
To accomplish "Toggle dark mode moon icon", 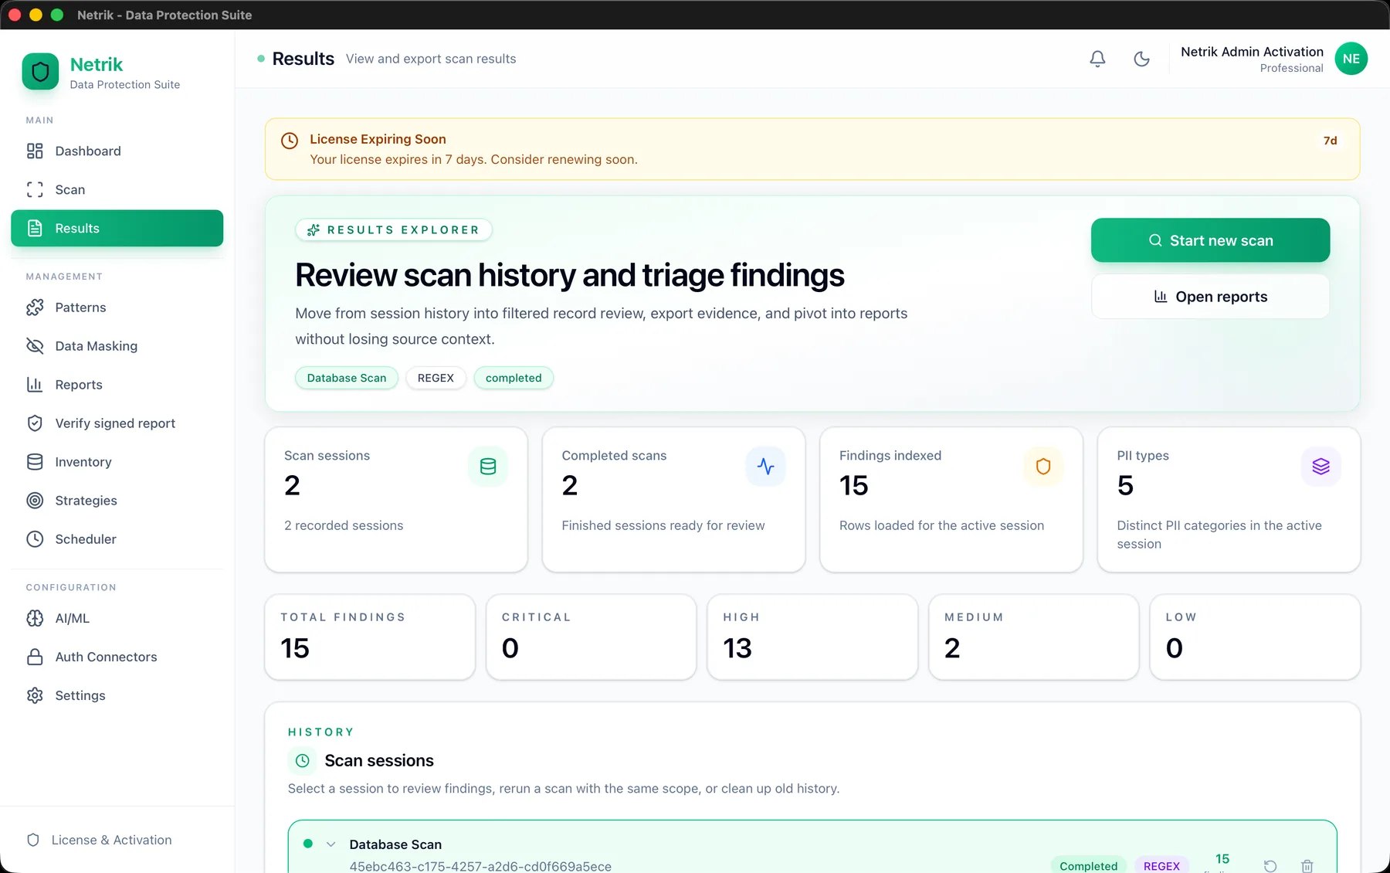I will click(1141, 59).
